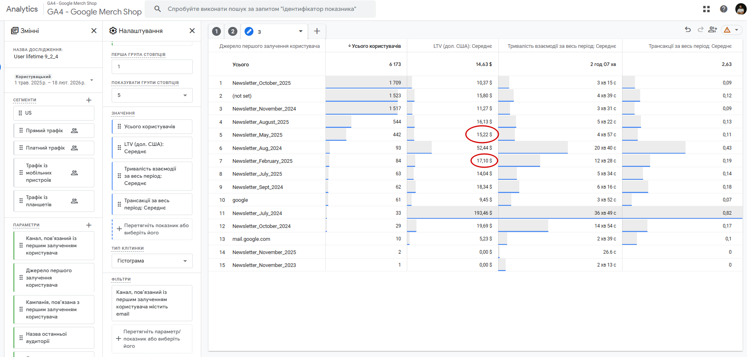The image size is (747, 357).
Task: Switch to exploration tab 1
Action: (x=216, y=31)
